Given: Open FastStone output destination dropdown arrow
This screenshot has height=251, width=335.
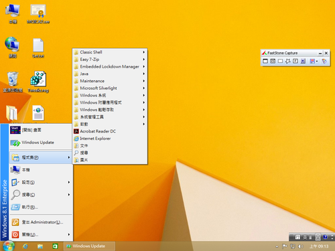Looking at the screenshot, I should pos(317,62).
